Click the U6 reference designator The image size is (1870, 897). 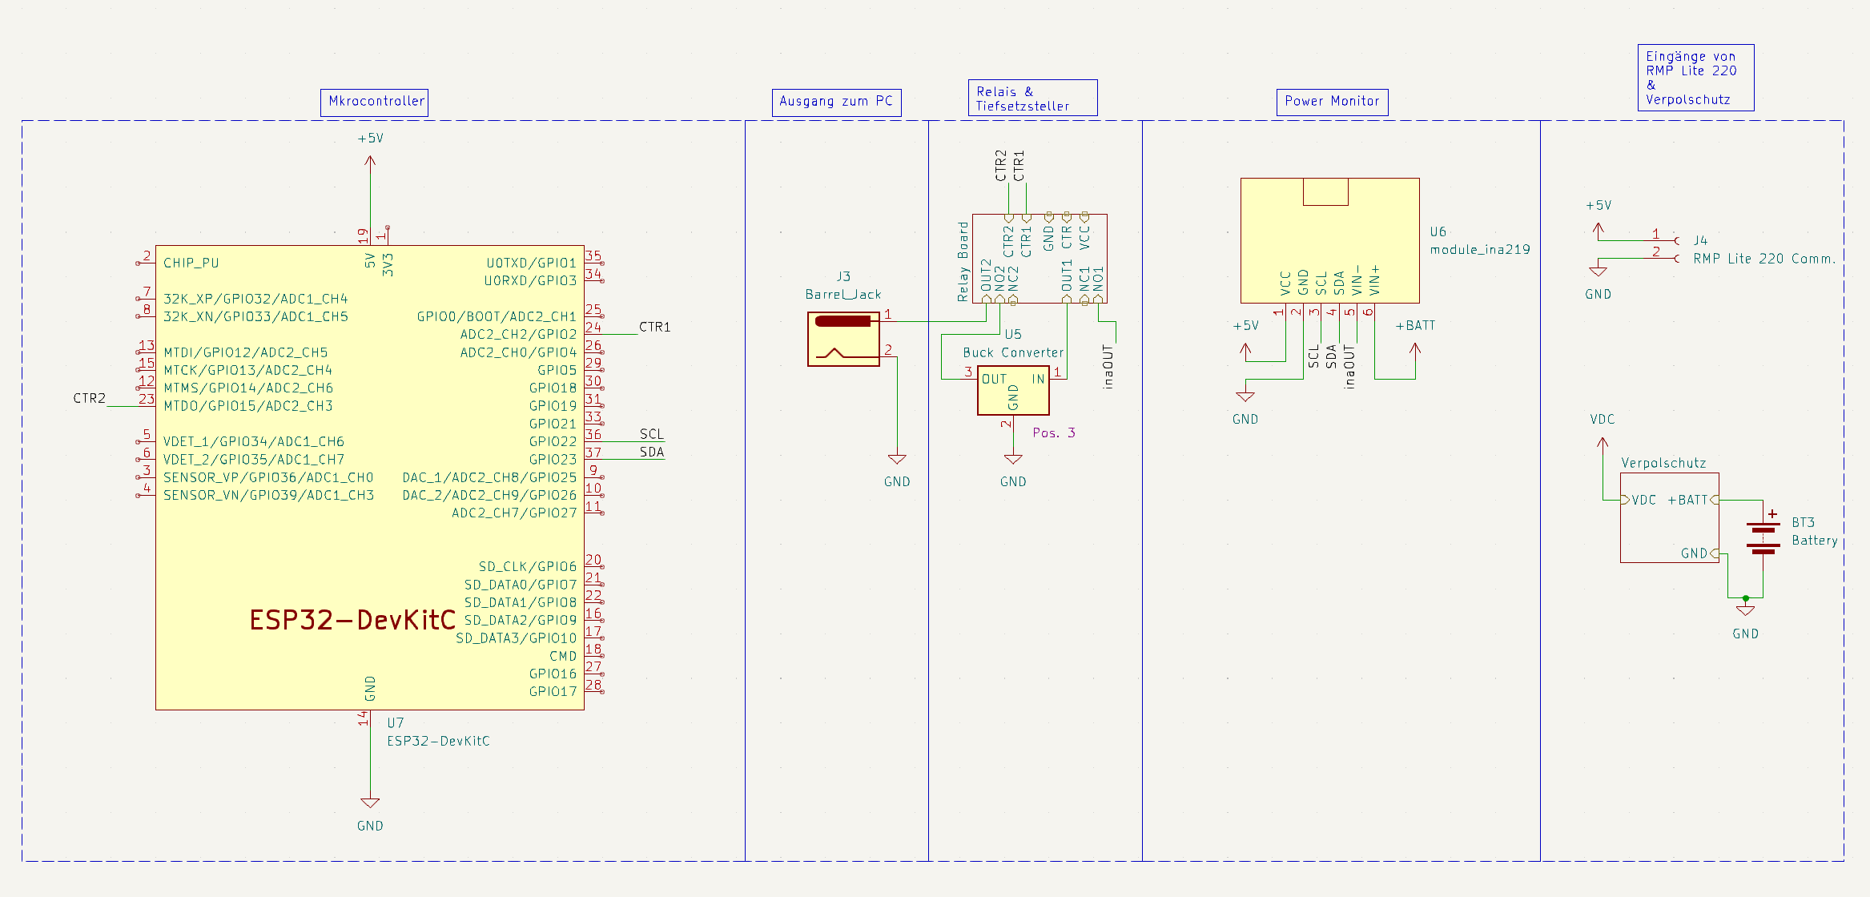point(1438,231)
